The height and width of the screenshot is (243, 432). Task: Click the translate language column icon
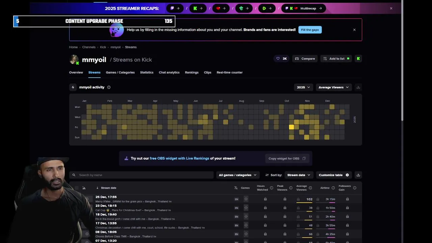click(x=236, y=188)
